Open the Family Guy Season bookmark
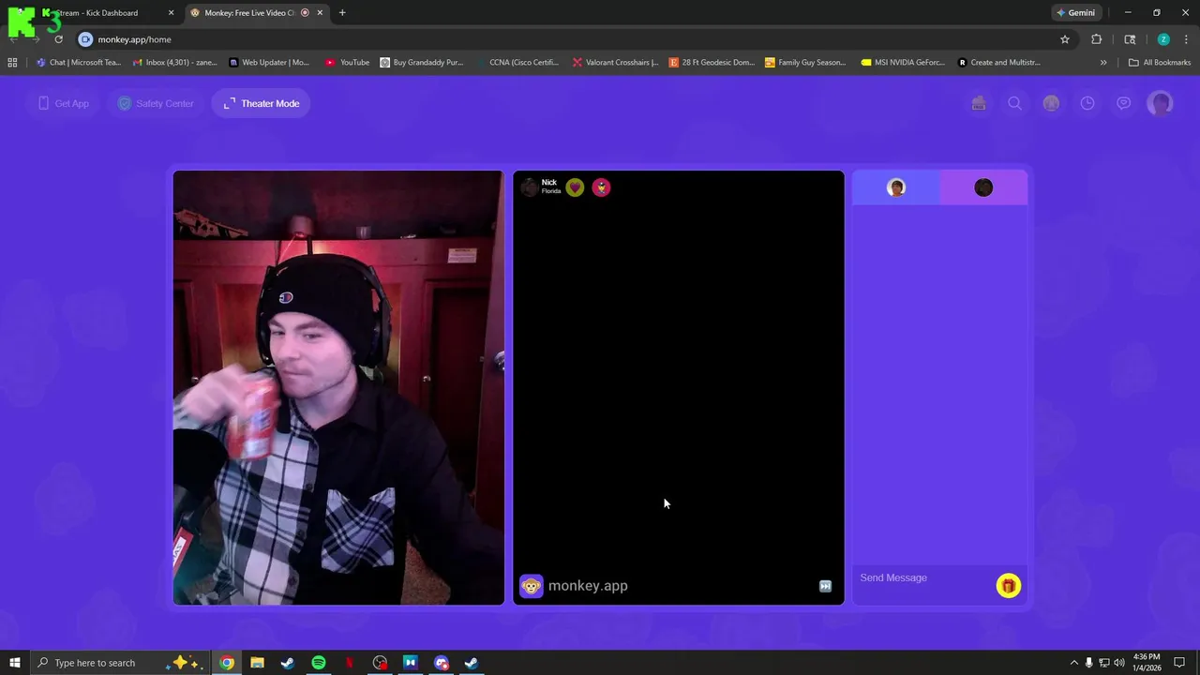The image size is (1200, 675). (805, 63)
